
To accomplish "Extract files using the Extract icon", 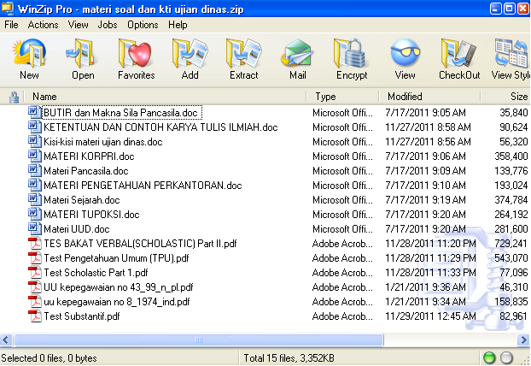I will pos(244,53).
